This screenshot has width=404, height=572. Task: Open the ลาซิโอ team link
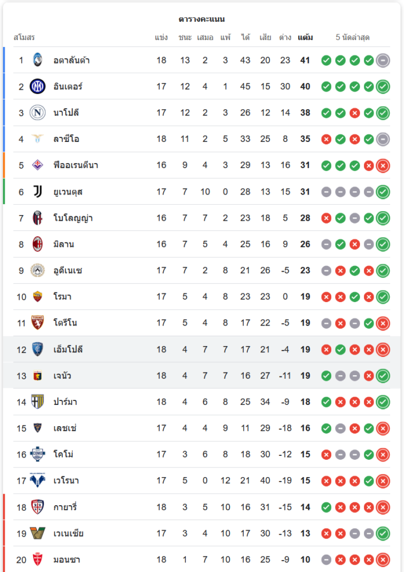(x=66, y=139)
